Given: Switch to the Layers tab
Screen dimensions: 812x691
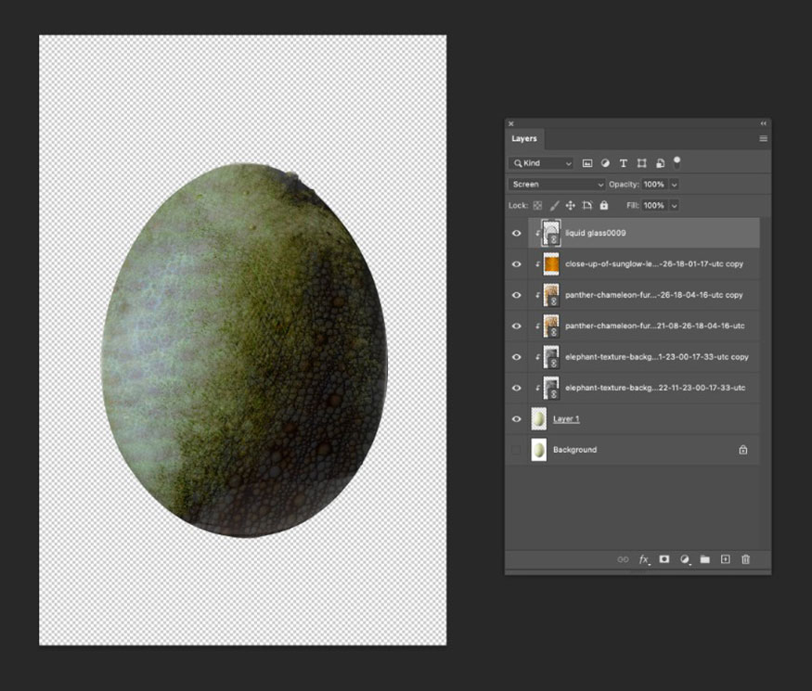Looking at the screenshot, I should [524, 139].
